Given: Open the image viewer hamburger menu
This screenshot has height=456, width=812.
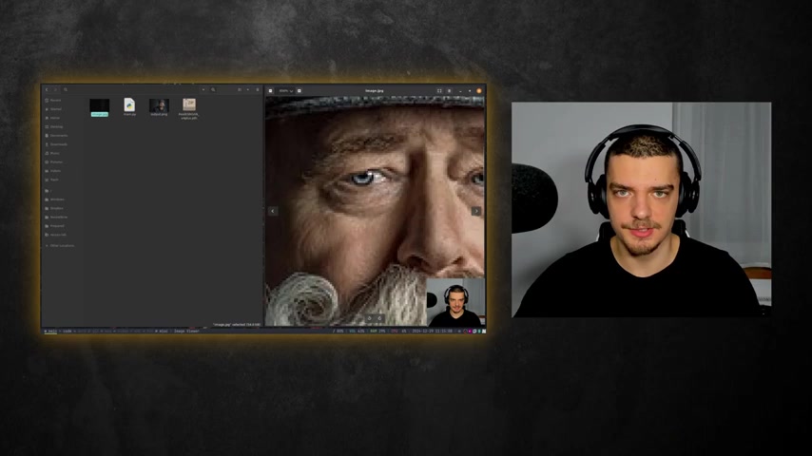Looking at the screenshot, I should [x=449, y=91].
